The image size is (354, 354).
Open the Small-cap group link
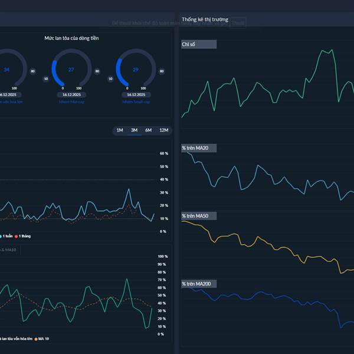tap(136, 102)
